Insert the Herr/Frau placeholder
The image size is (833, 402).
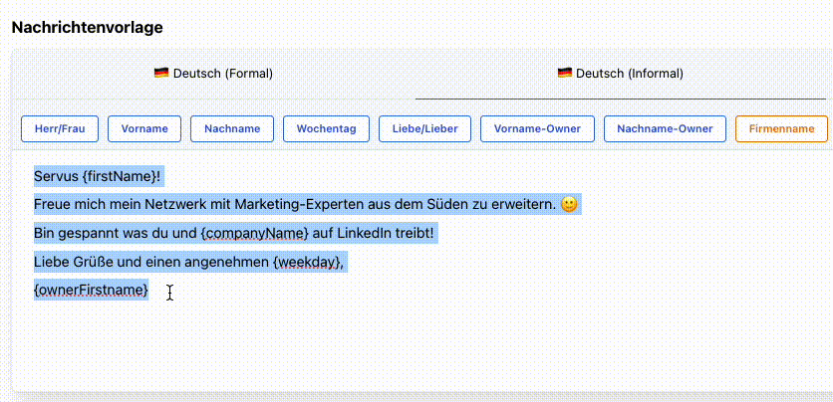pyautogui.click(x=61, y=128)
